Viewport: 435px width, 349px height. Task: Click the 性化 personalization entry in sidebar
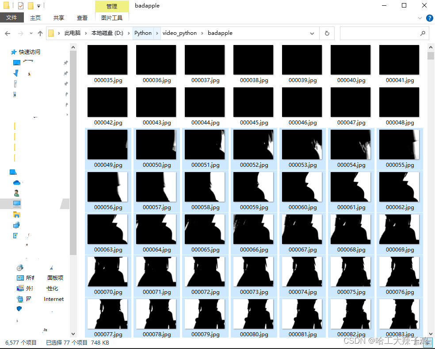[x=52, y=289]
